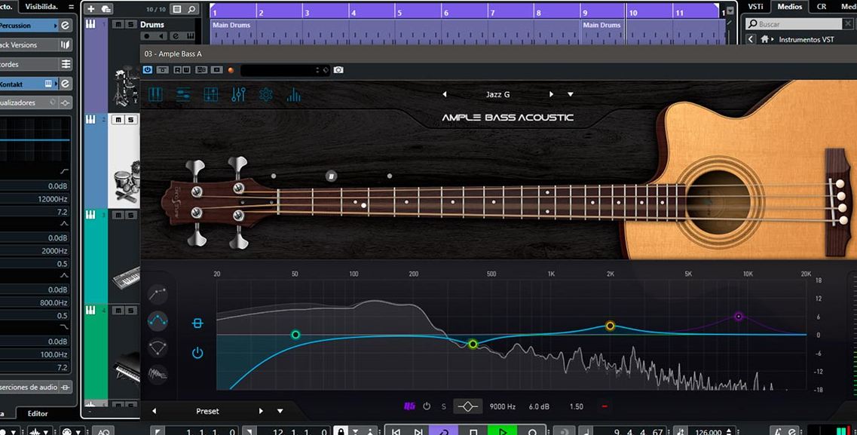Open Channel Settings for the Percussion track
This screenshot has height=435, width=857.
(63, 25)
